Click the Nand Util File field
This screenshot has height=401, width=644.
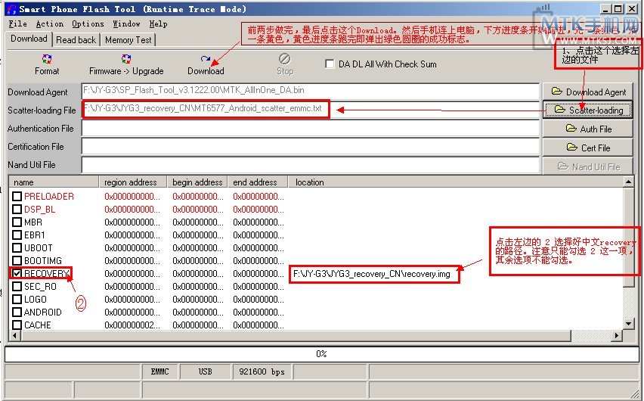pyautogui.click(x=310, y=164)
